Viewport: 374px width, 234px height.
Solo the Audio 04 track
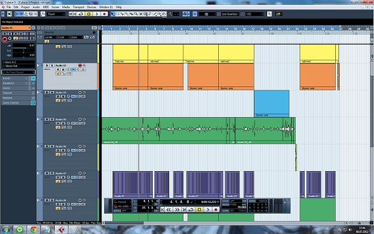click(x=52, y=92)
